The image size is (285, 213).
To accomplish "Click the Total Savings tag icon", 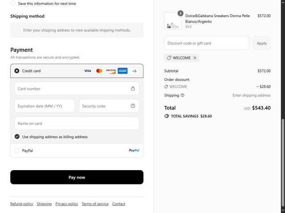I will tap(167, 116).
